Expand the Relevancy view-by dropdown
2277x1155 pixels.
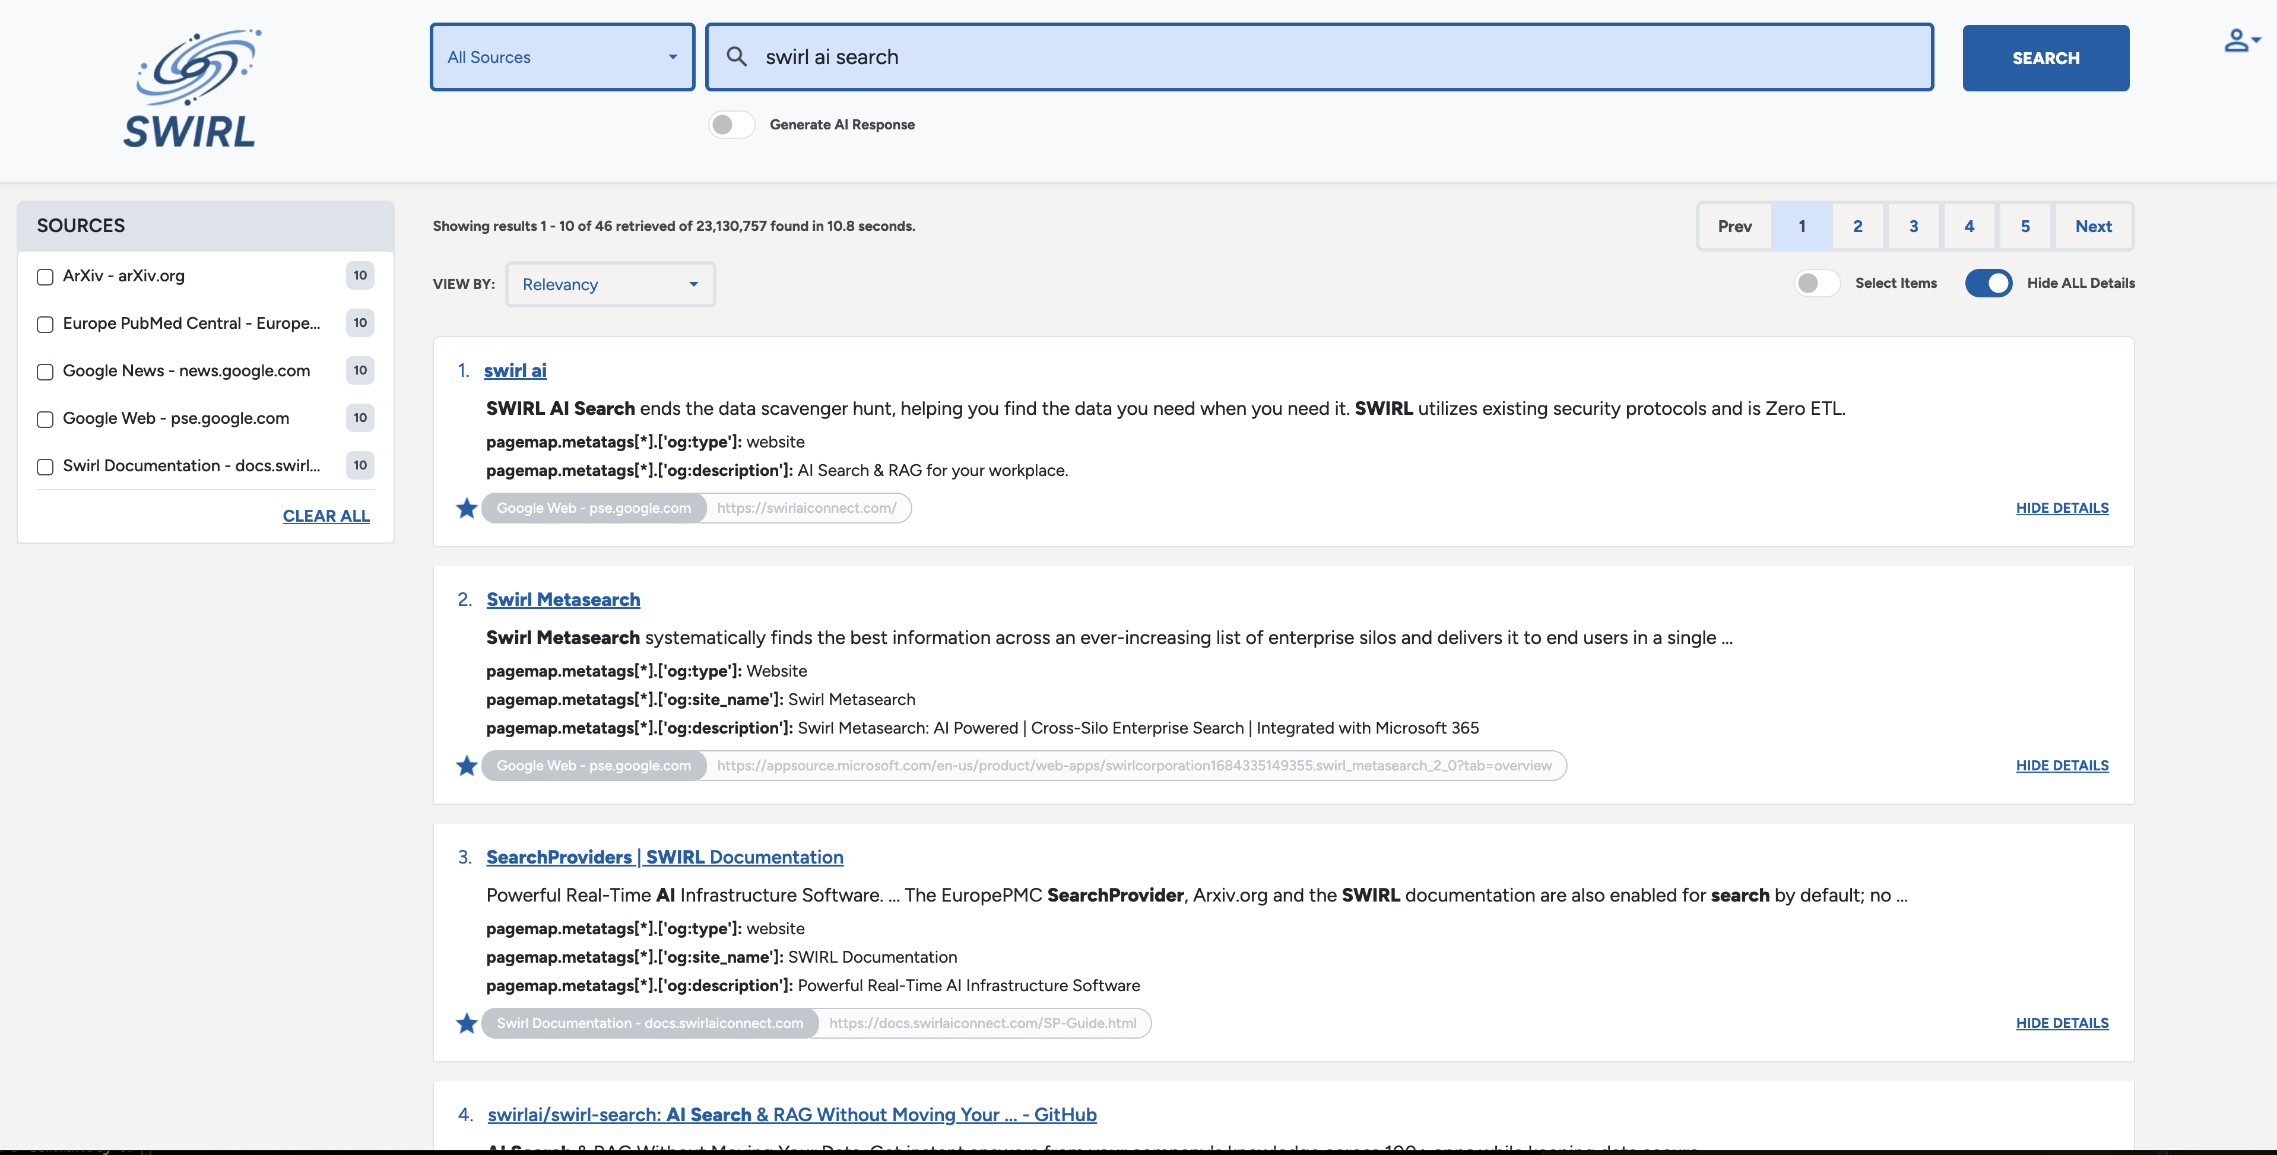610,284
